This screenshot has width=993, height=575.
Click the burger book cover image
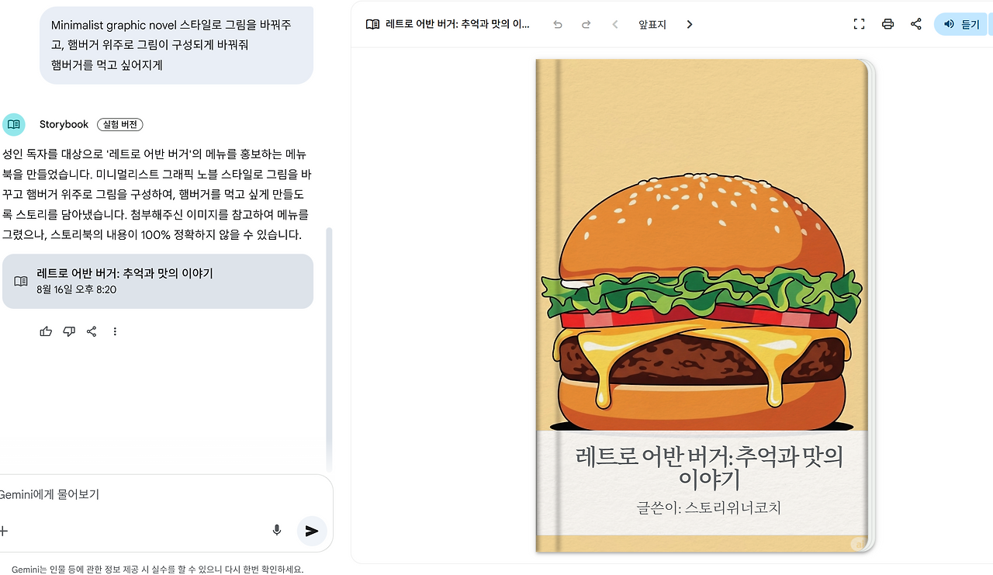click(705, 306)
